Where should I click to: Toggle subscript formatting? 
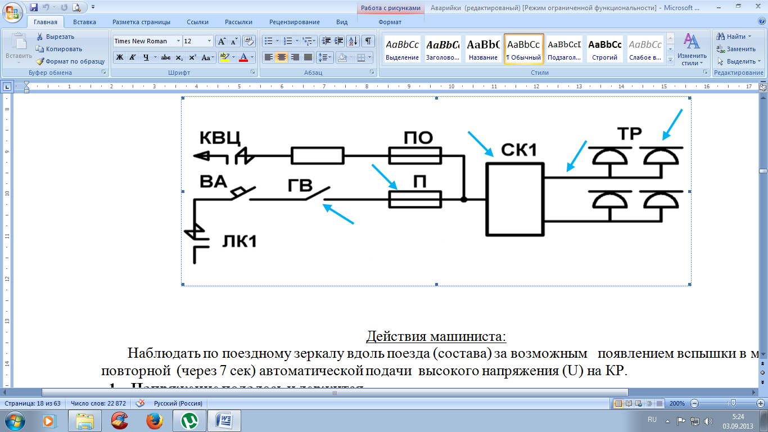(x=179, y=57)
